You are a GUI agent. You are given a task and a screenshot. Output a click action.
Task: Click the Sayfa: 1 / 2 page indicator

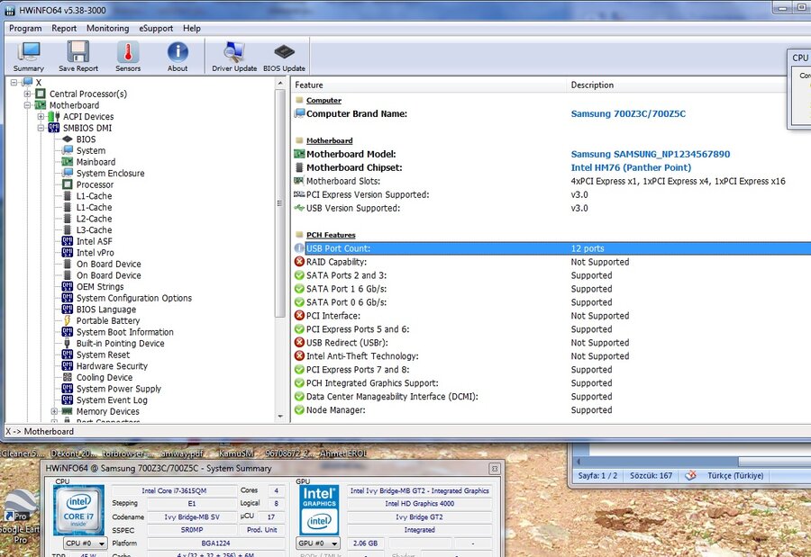[597, 475]
